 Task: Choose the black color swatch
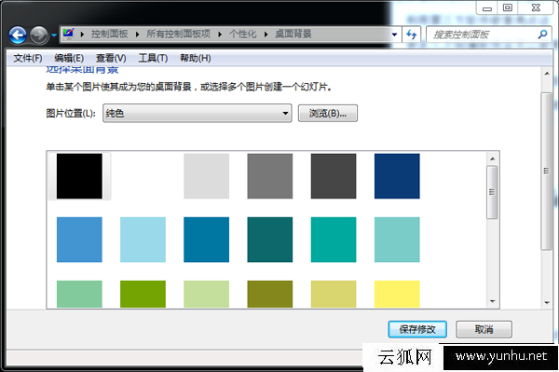coord(79,176)
